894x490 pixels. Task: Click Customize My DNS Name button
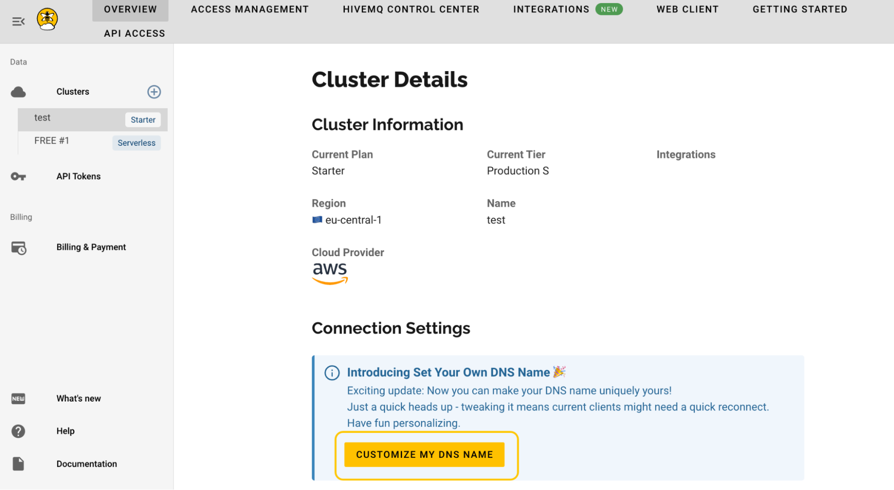point(424,455)
